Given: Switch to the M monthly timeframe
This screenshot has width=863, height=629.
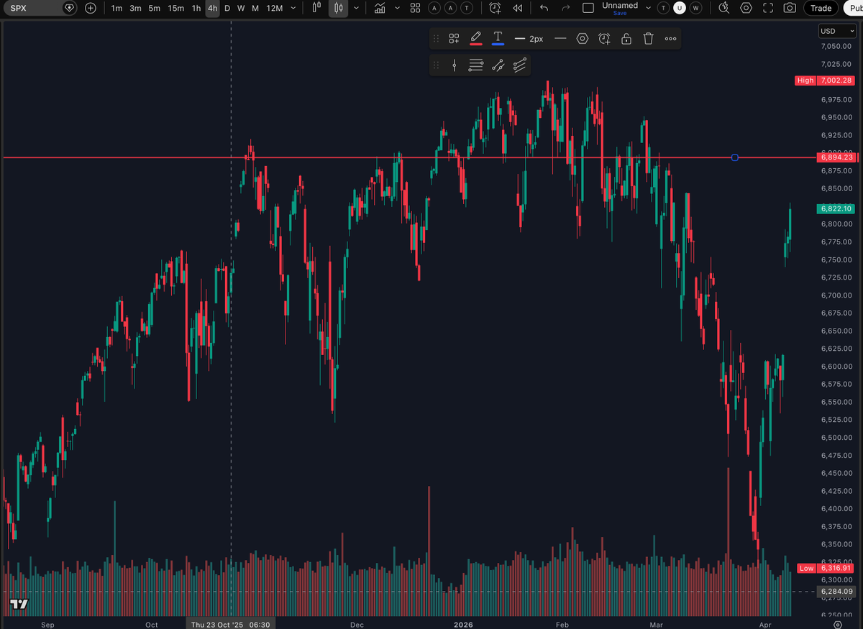Looking at the screenshot, I should pyautogui.click(x=255, y=8).
